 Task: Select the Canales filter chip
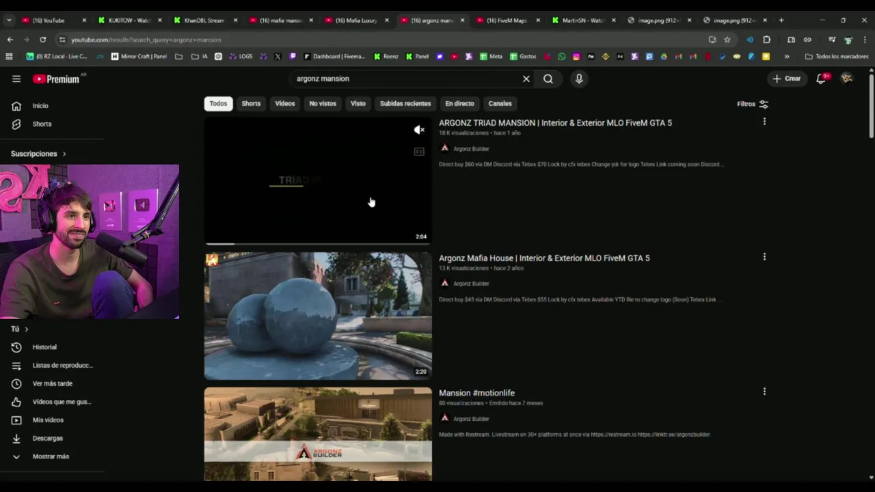[x=500, y=104]
